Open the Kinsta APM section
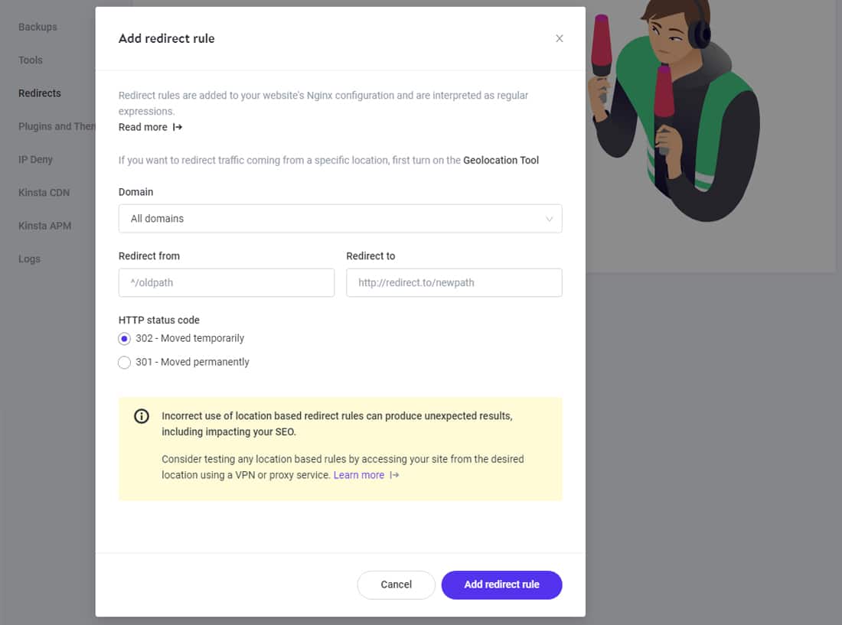The height and width of the screenshot is (625, 842). pos(44,225)
